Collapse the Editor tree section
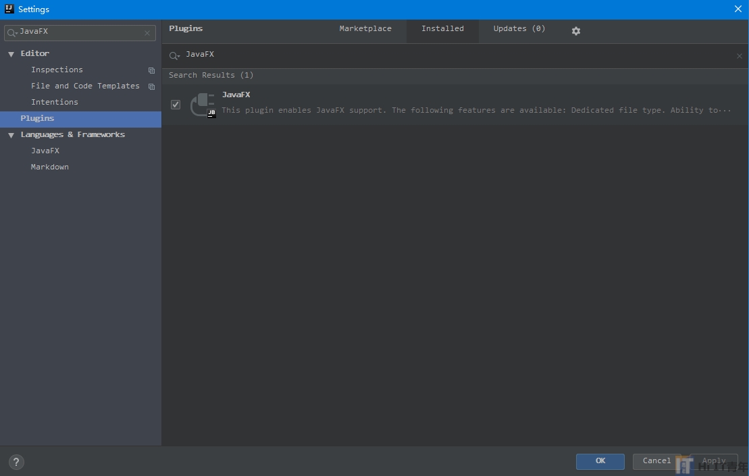This screenshot has height=476, width=749. 11,54
